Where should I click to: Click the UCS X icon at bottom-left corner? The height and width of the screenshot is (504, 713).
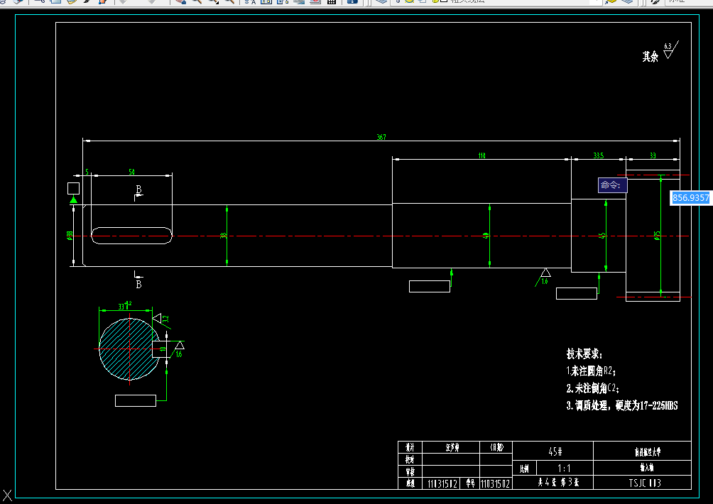click(x=7, y=495)
